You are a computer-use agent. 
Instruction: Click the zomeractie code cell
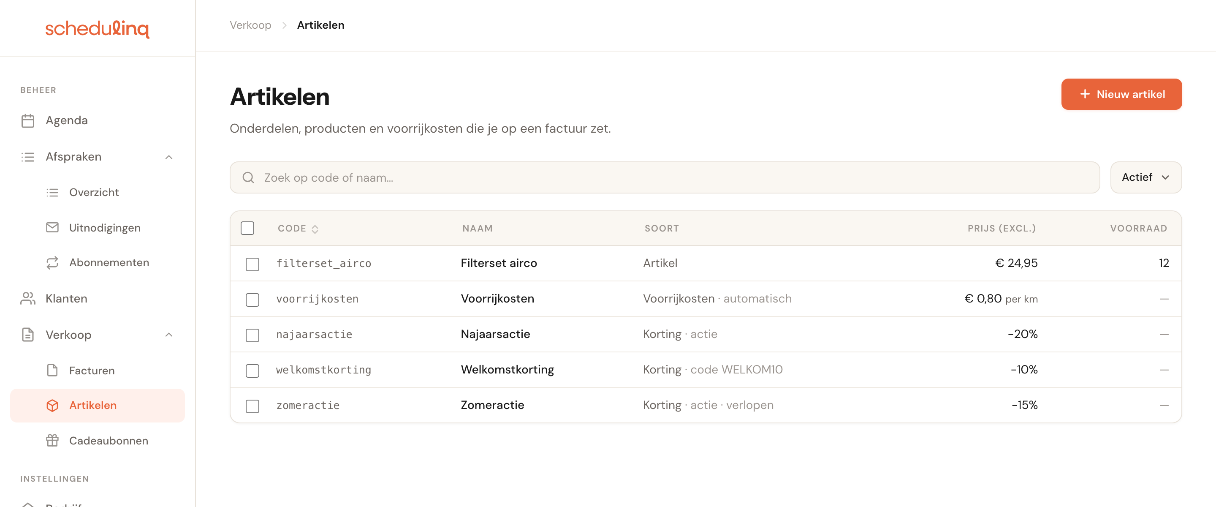(x=308, y=406)
